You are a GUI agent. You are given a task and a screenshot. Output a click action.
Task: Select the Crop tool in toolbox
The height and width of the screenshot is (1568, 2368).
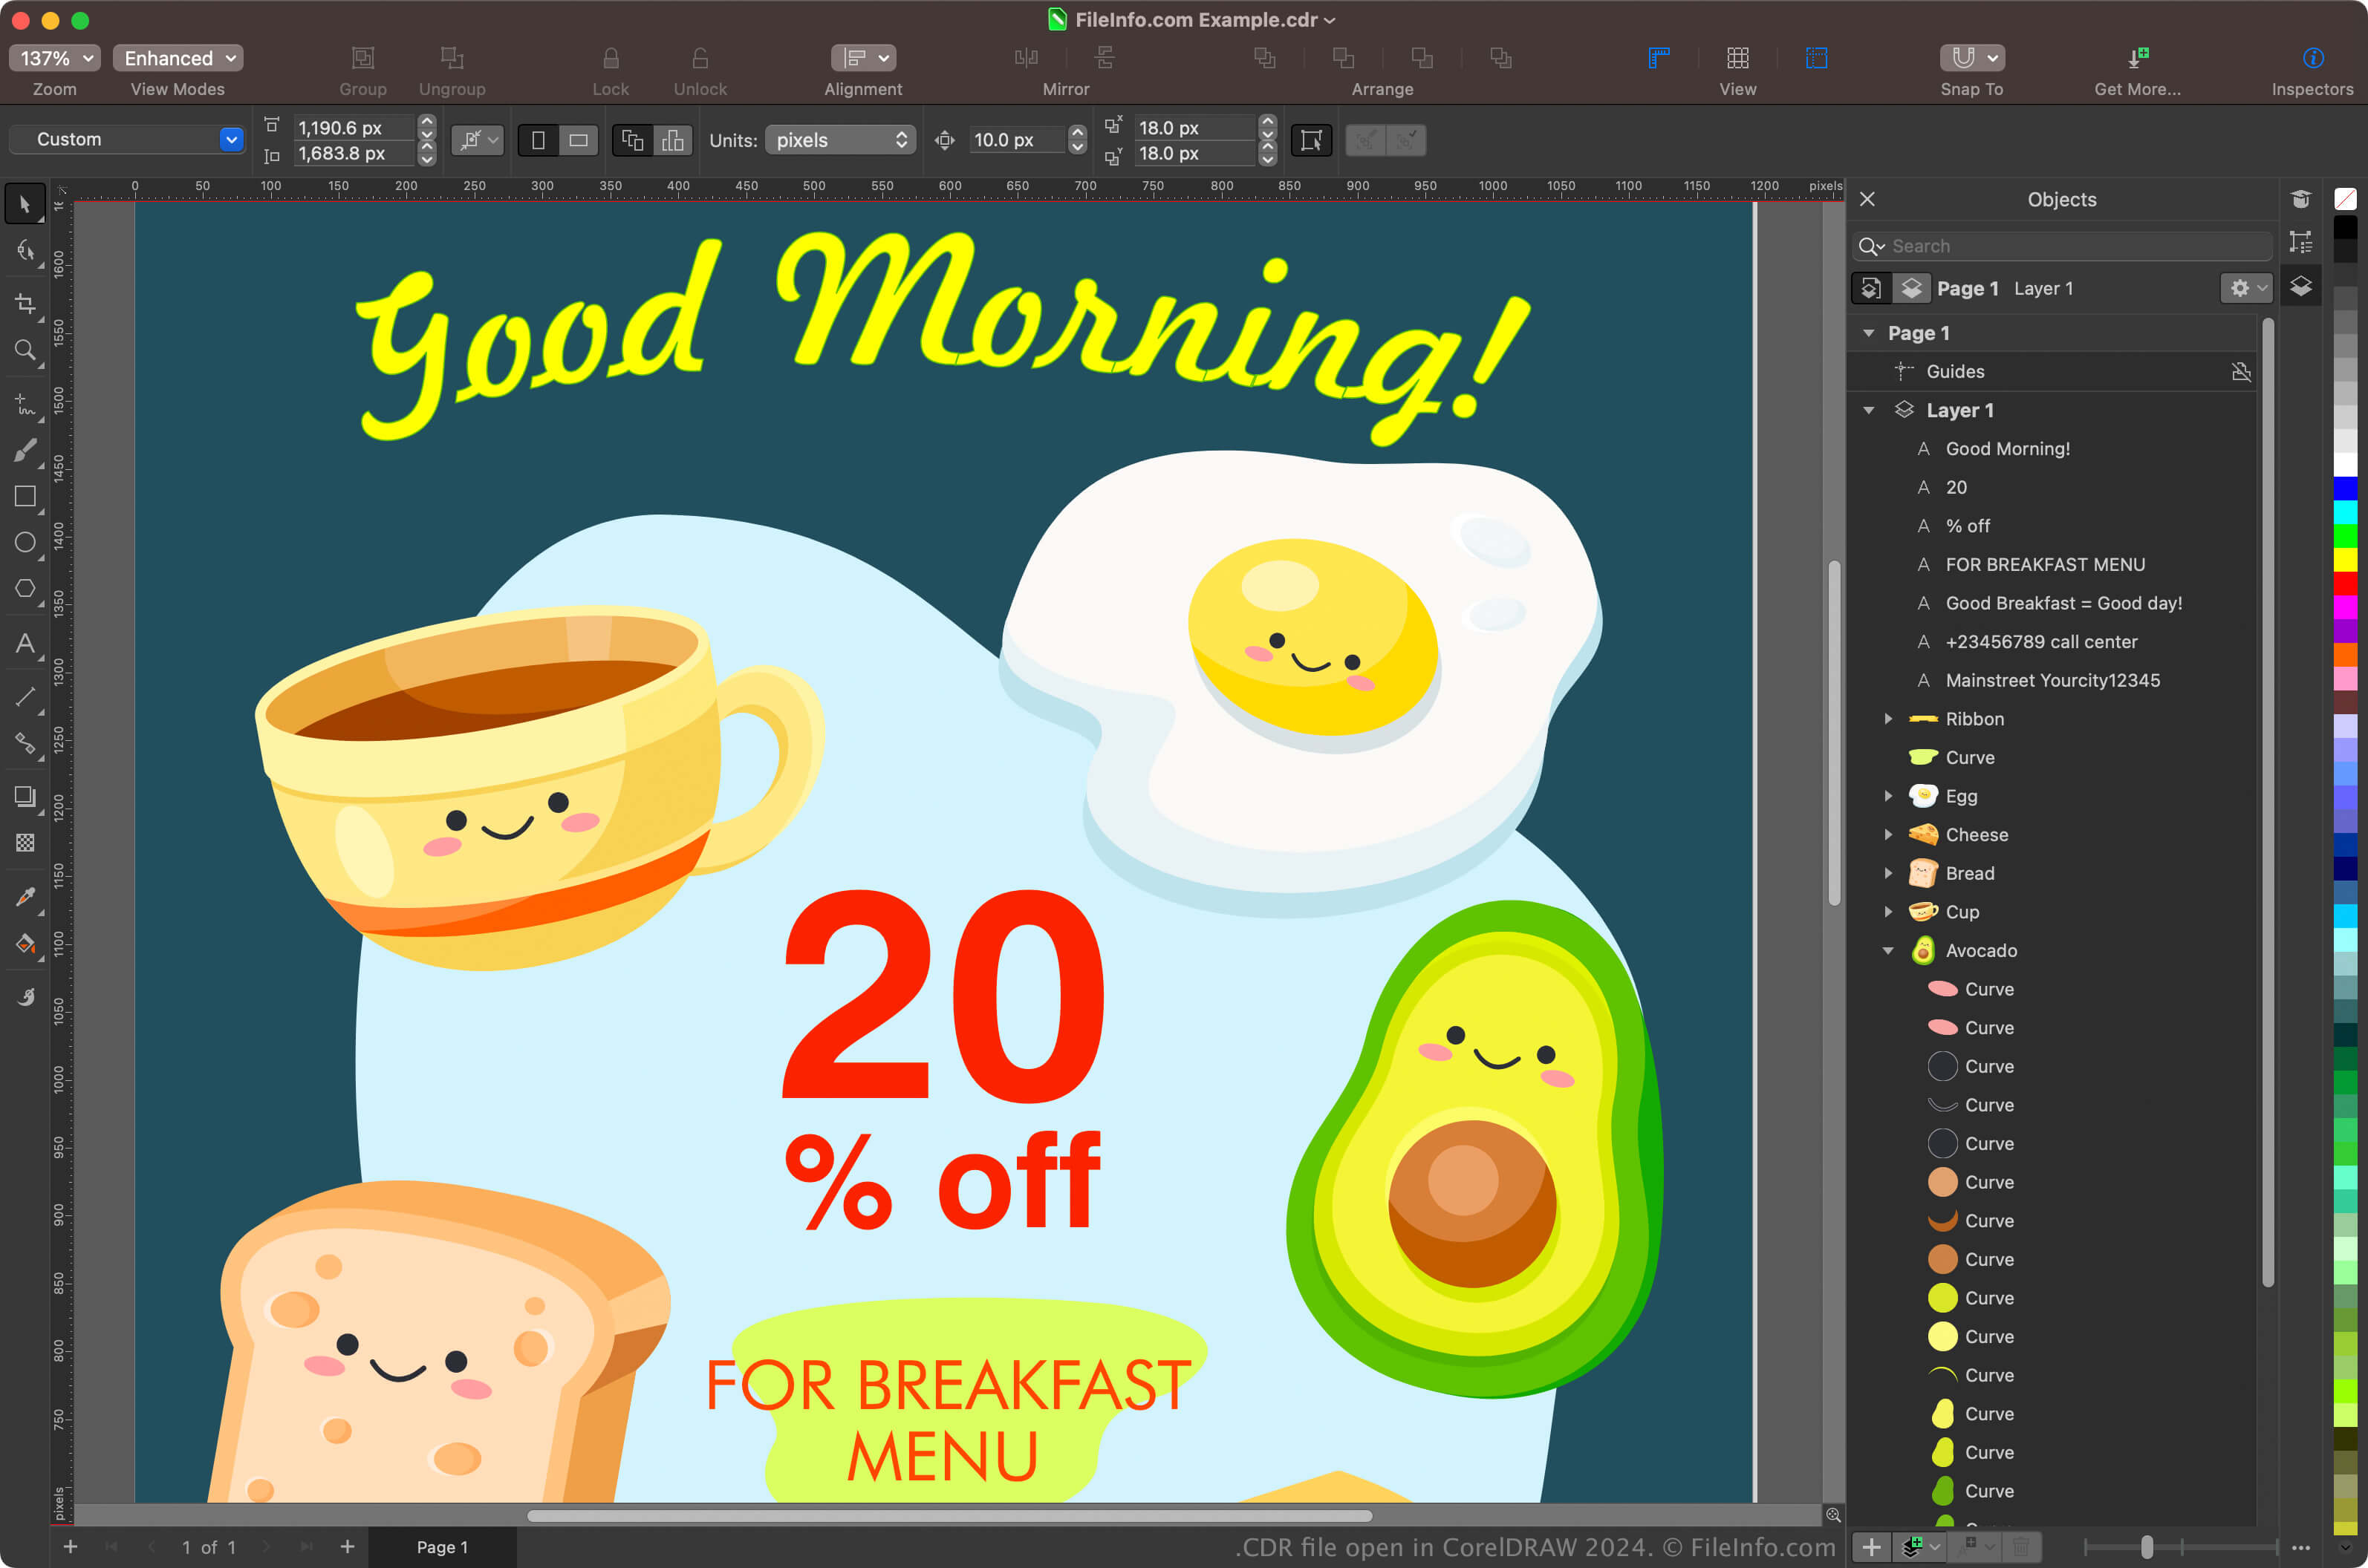point(25,303)
